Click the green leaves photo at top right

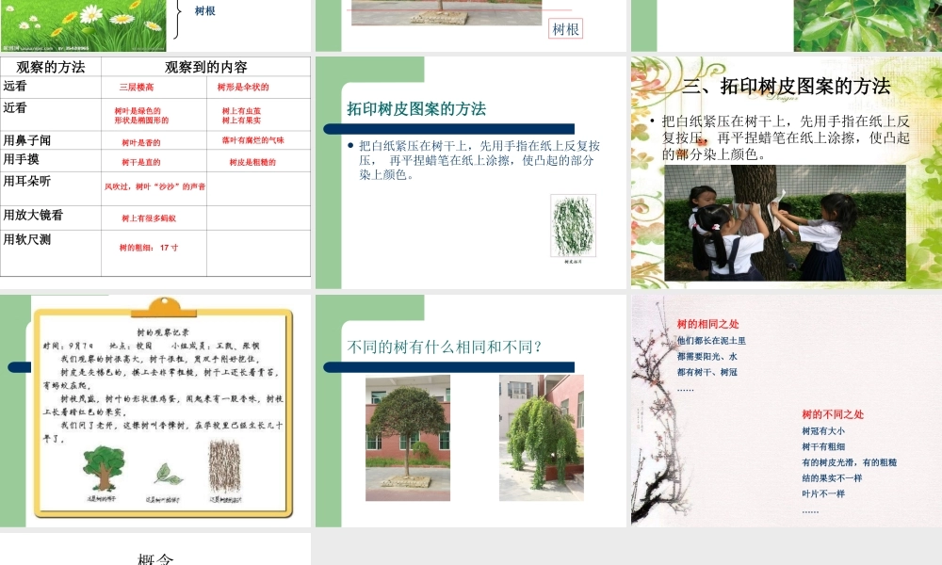coord(867,25)
